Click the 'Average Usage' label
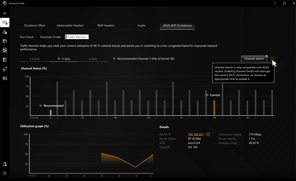Image resolution: width=296 pixels, height=181 pixels. point(228,143)
